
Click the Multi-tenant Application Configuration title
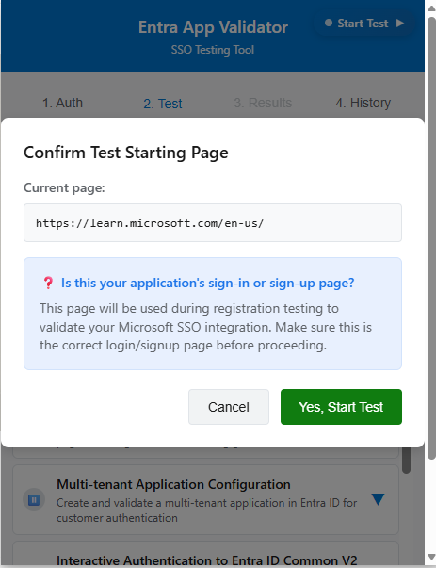(x=173, y=484)
